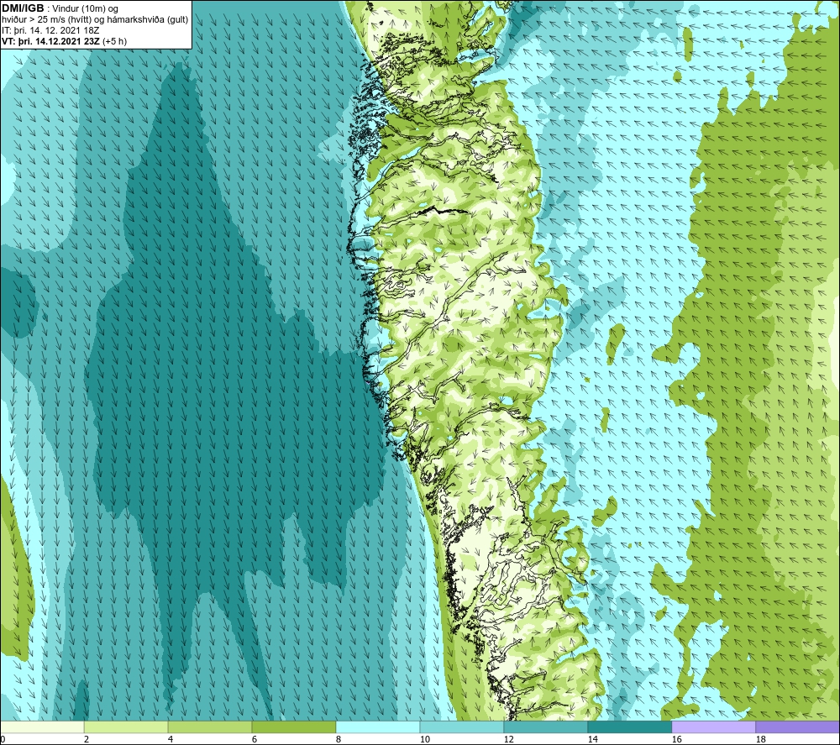Click the 2–4 m/s light green legend swatch
840x745 pixels.
click(126, 727)
